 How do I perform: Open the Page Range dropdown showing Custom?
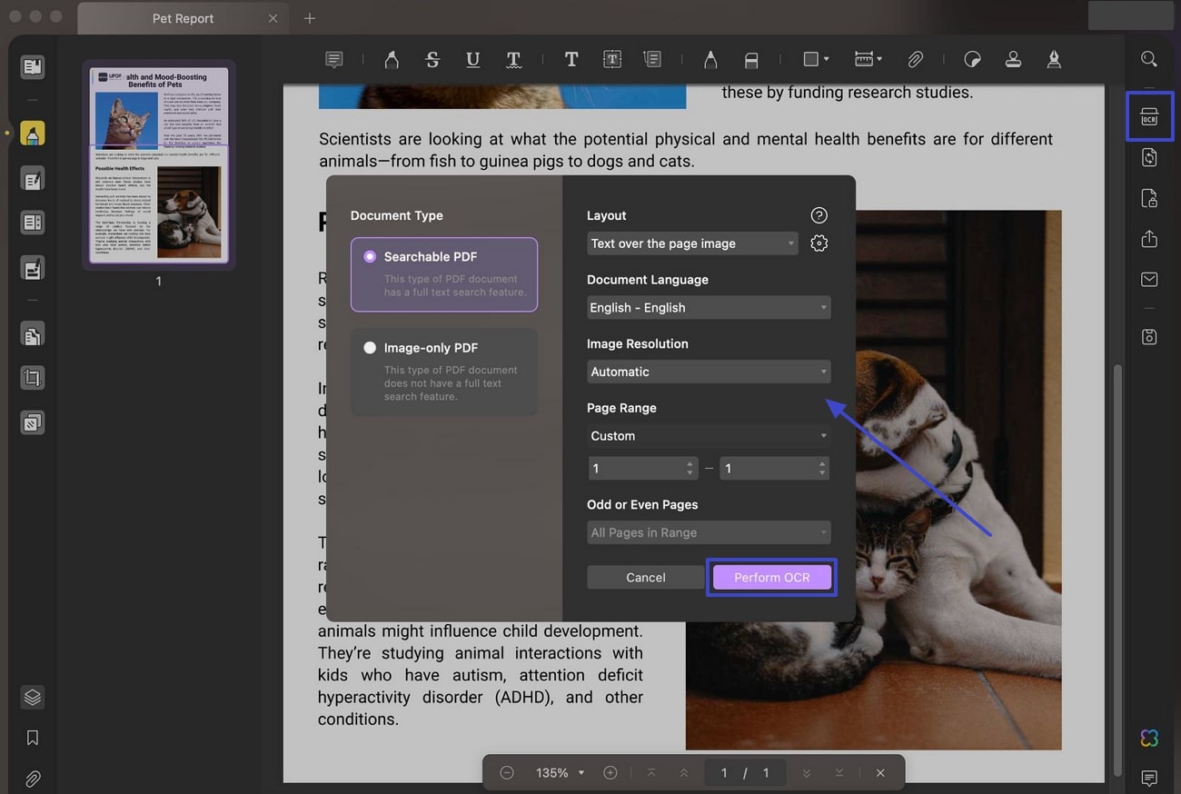(708, 436)
